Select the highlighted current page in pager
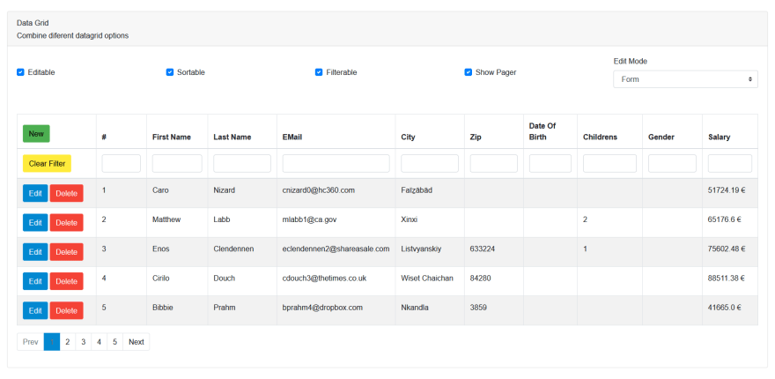The width and height of the screenshot is (775, 379). coord(52,342)
